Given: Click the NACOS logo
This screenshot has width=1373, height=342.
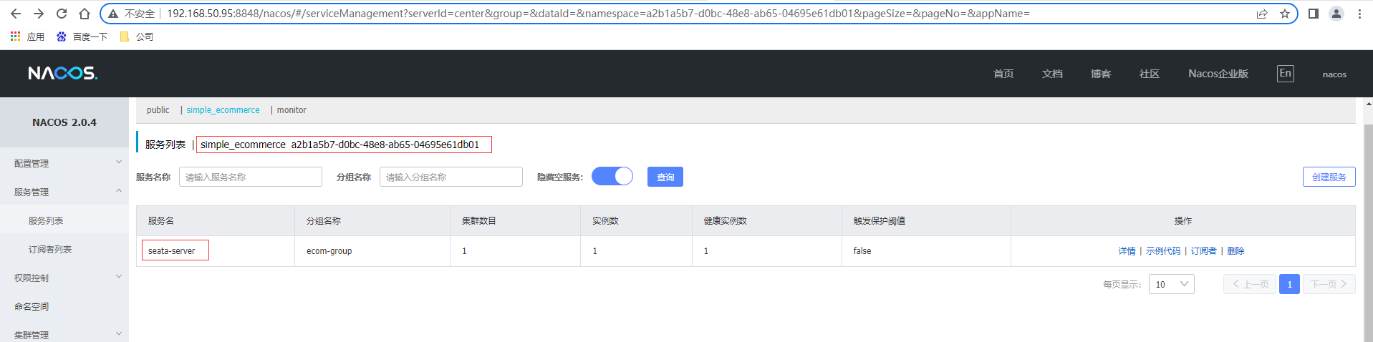Looking at the screenshot, I should pos(63,73).
